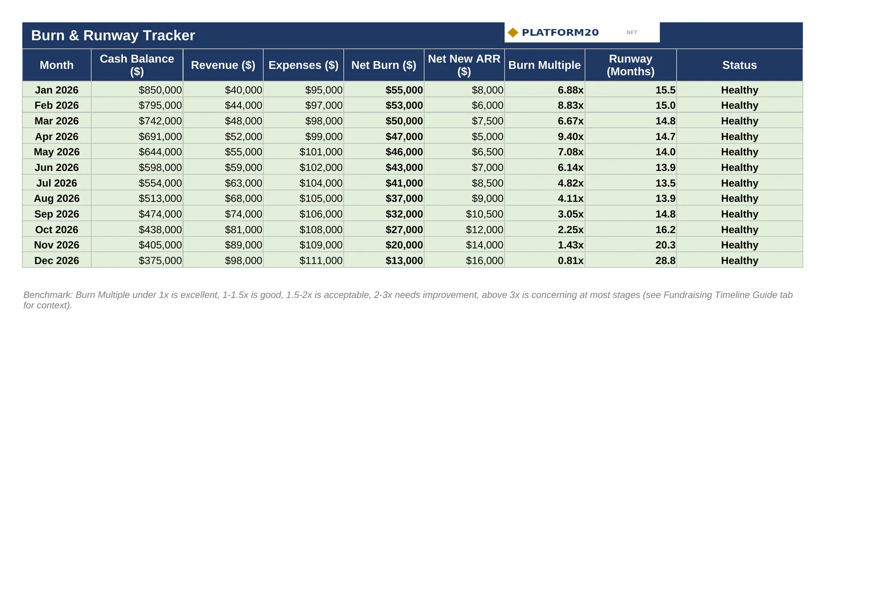This screenshot has height=616, width=871.
Task: Click the Burn & Runway Tracker title
Action: point(113,35)
